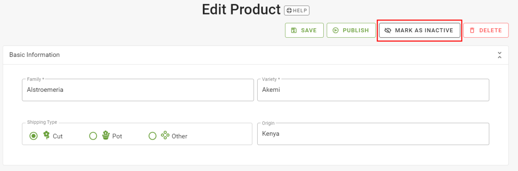This screenshot has width=518, height=171.
Task: Click the play-circle icon on Publish
Action: [335, 30]
